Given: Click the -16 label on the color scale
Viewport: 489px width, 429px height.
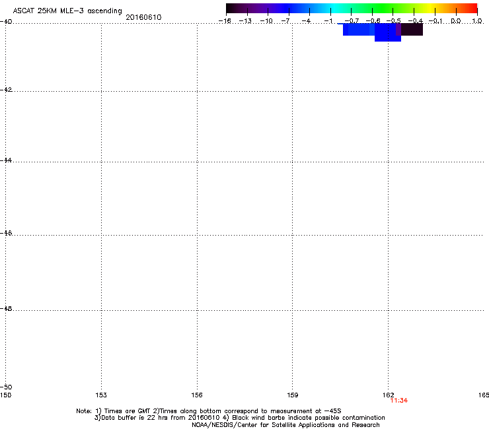Looking at the screenshot, I should 225,21.
